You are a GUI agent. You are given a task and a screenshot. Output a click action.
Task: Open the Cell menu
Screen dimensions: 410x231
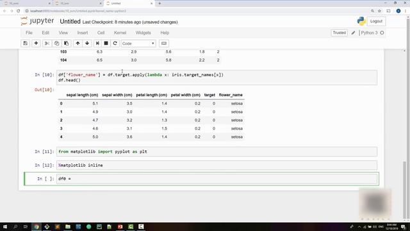pyautogui.click(x=101, y=33)
